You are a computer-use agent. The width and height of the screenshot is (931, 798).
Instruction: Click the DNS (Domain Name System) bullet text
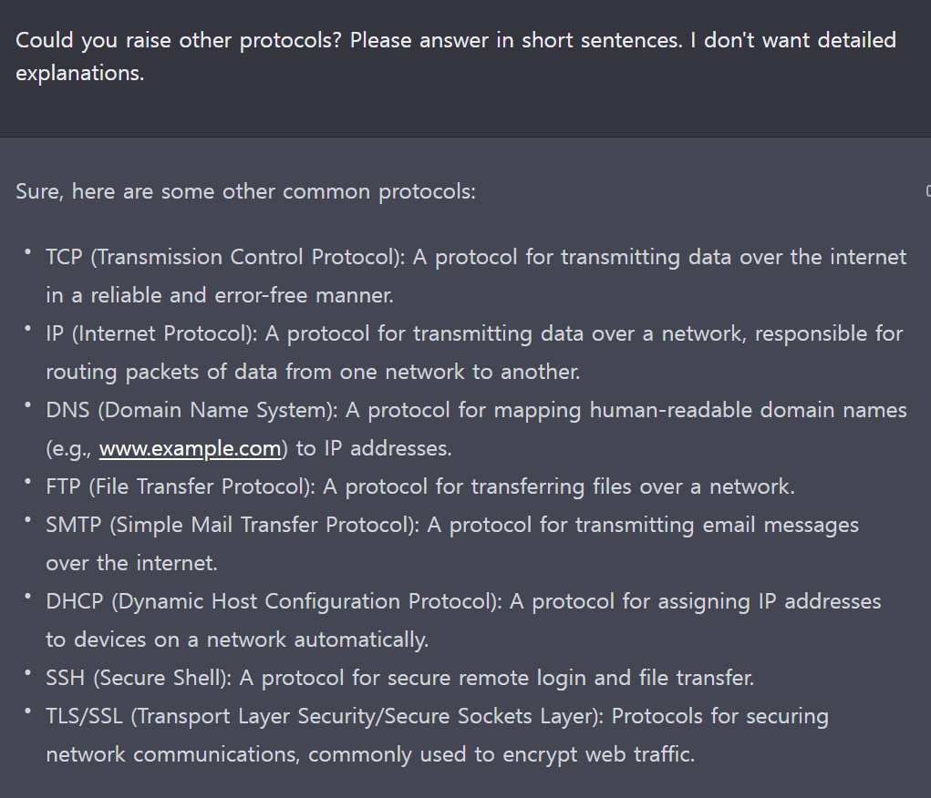(476, 429)
